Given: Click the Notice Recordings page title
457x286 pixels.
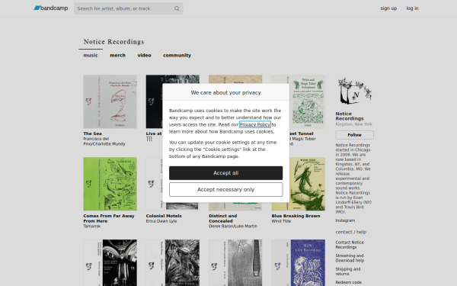Looking at the screenshot, I should (113, 42).
